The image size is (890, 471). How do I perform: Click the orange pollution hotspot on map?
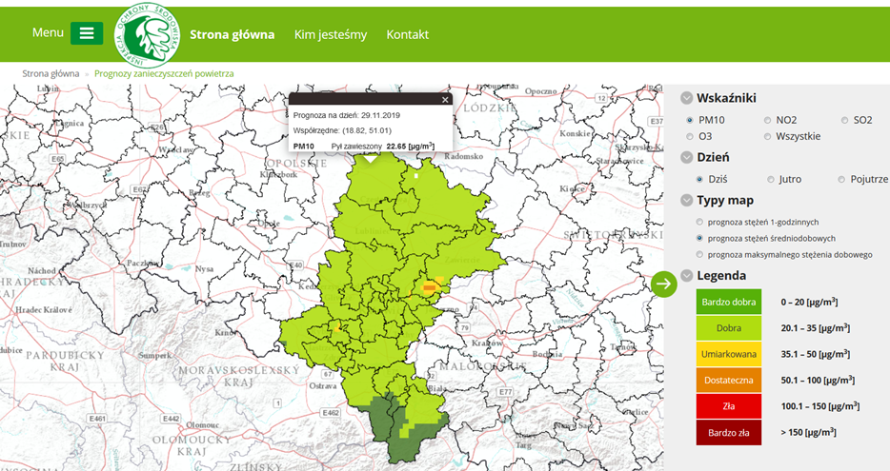[x=431, y=285]
